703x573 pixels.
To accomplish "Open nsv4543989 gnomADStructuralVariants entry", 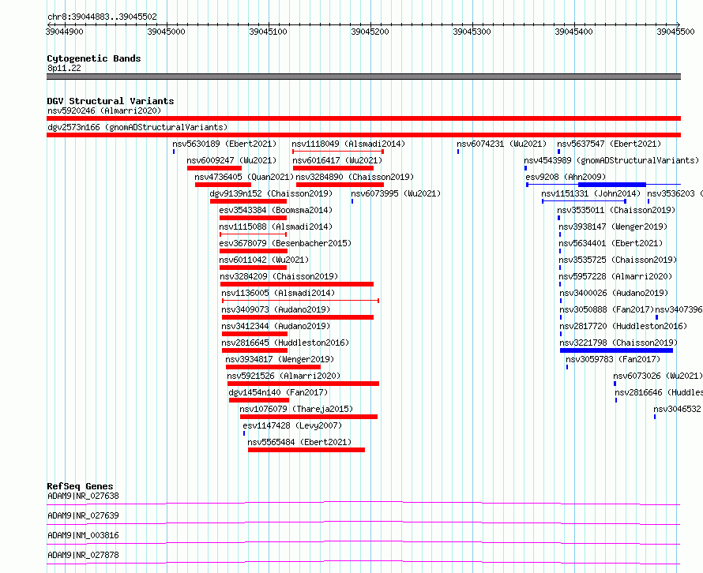I will pyautogui.click(x=611, y=160).
